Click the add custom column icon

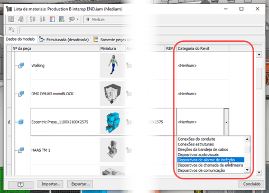[52, 19]
